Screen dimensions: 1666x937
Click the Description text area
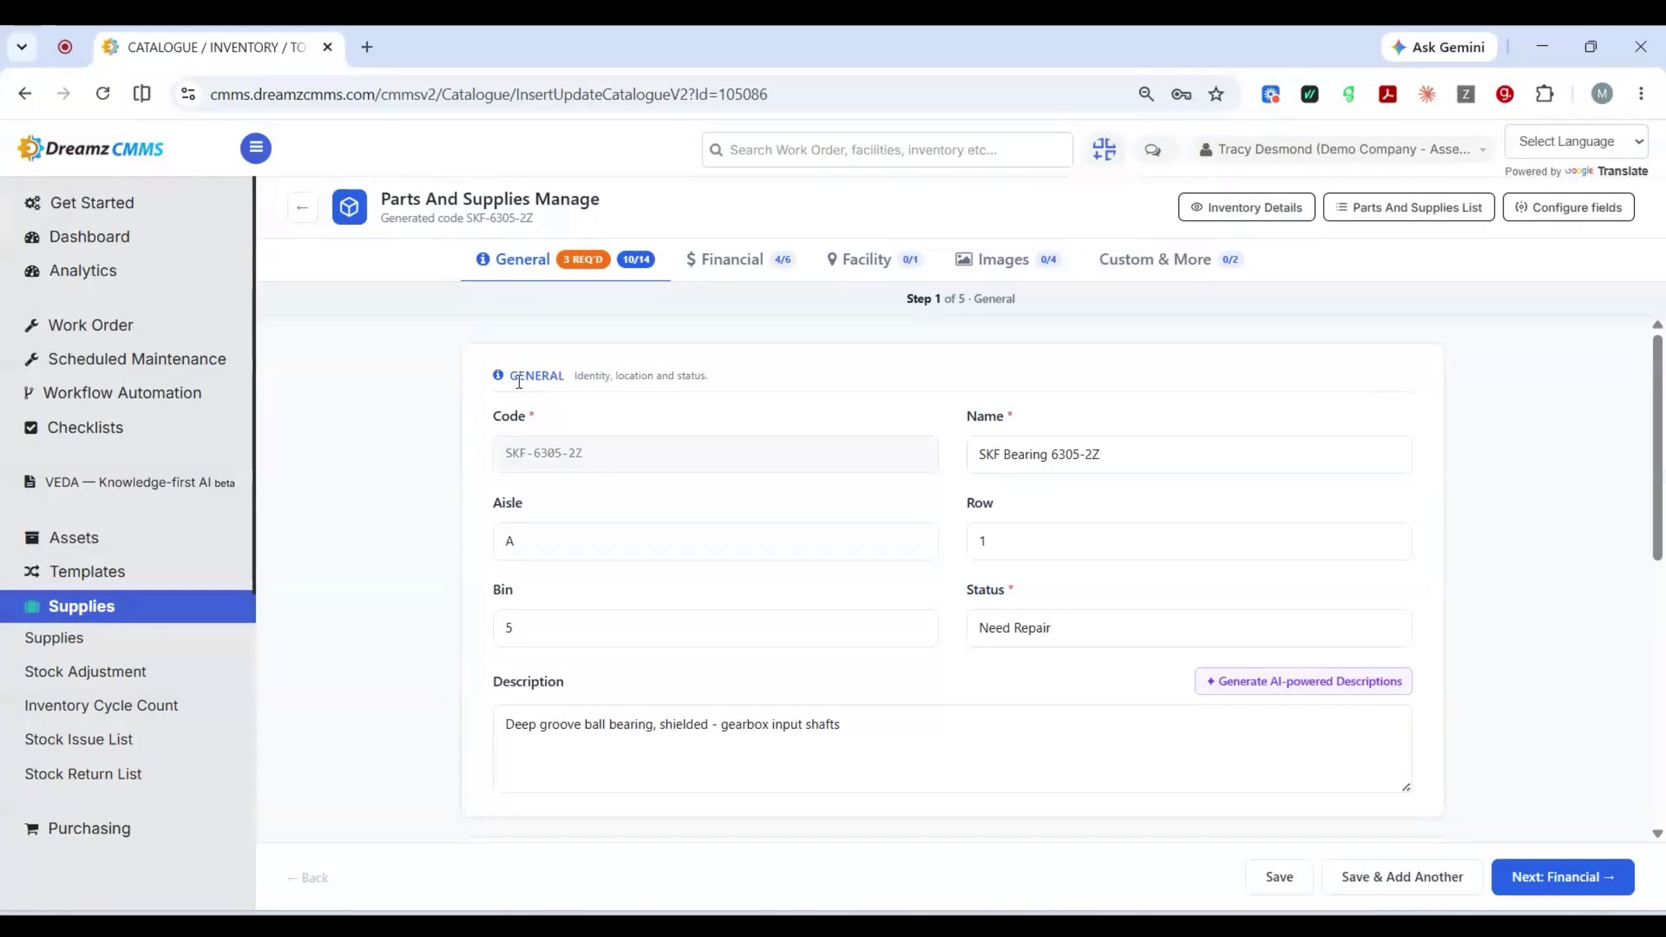coord(952,748)
